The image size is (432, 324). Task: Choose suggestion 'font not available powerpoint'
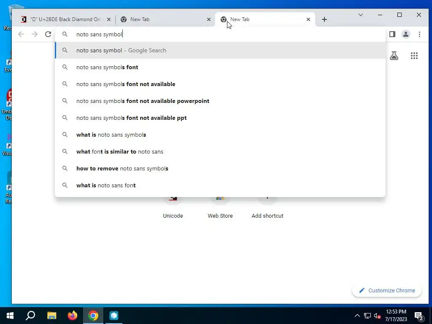point(220,101)
